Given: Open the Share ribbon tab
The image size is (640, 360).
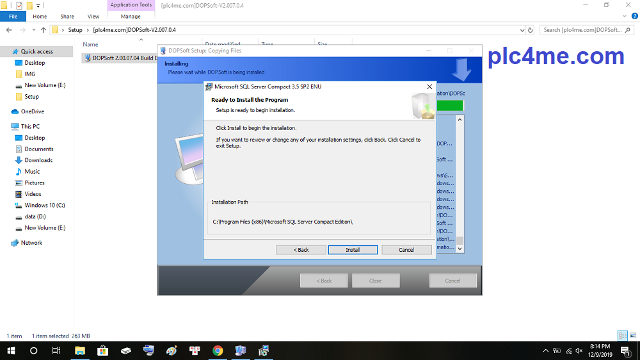Looking at the screenshot, I should pyautogui.click(x=67, y=17).
